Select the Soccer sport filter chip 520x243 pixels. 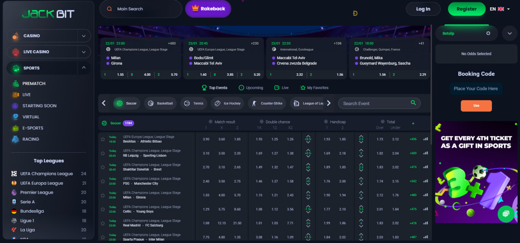pyautogui.click(x=127, y=103)
